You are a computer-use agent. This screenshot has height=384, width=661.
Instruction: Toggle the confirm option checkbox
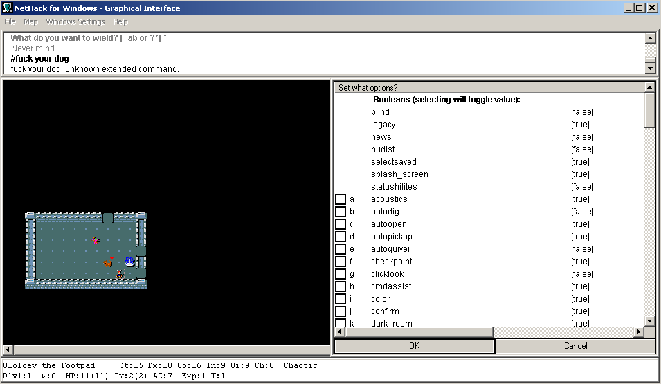[x=341, y=311]
